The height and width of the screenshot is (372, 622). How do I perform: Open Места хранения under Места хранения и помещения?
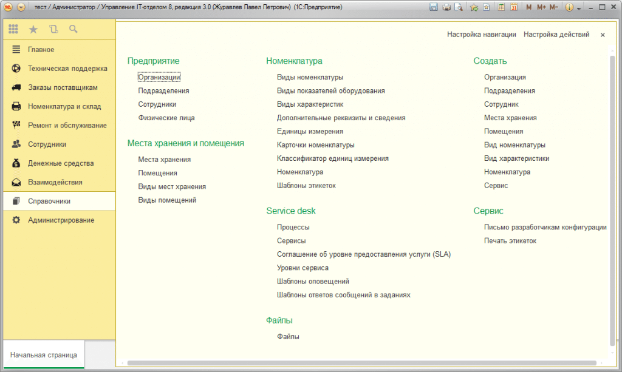pos(164,159)
